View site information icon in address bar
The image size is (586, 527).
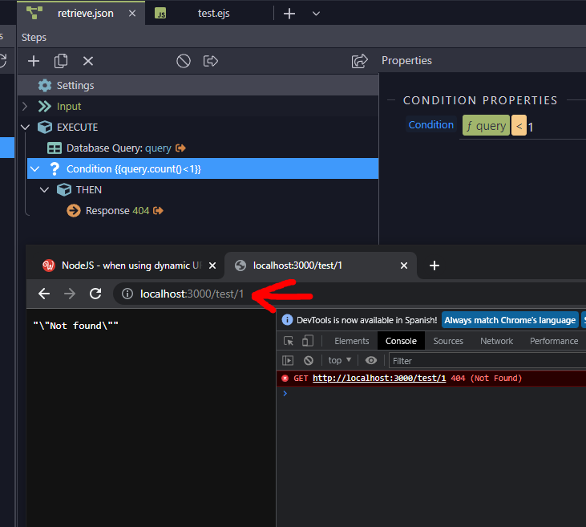(x=127, y=294)
